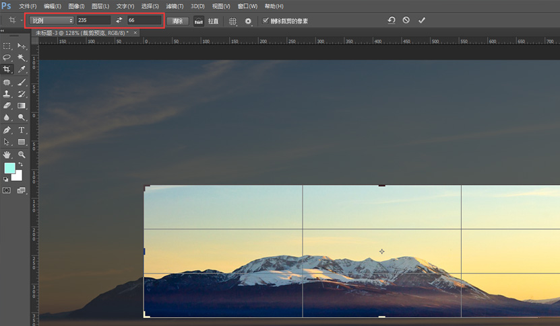Swap the crop width and height values

pyautogui.click(x=119, y=21)
